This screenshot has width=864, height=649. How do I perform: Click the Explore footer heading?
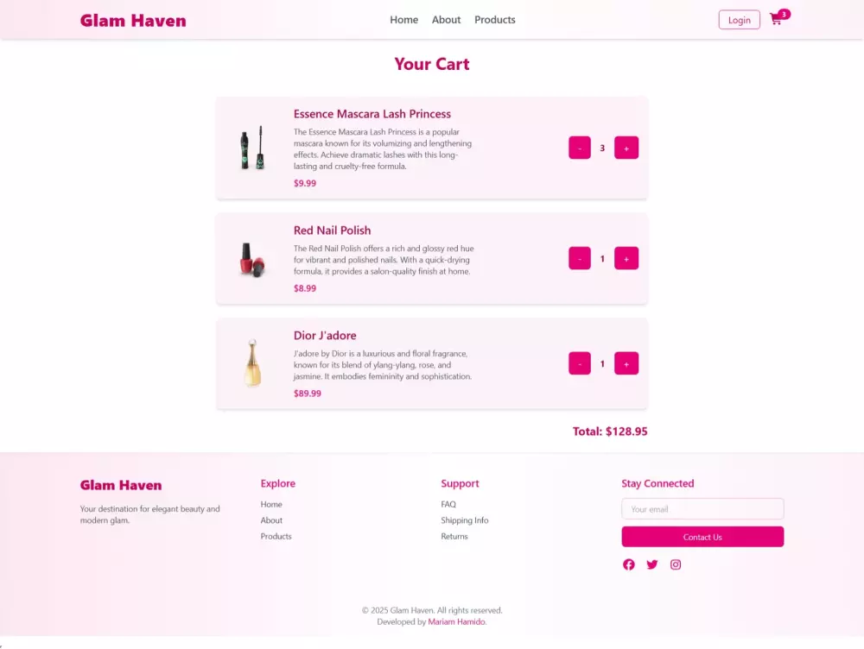pos(277,483)
